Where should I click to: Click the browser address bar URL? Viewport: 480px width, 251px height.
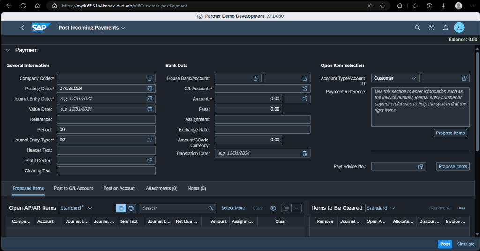(x=124, y=6)
